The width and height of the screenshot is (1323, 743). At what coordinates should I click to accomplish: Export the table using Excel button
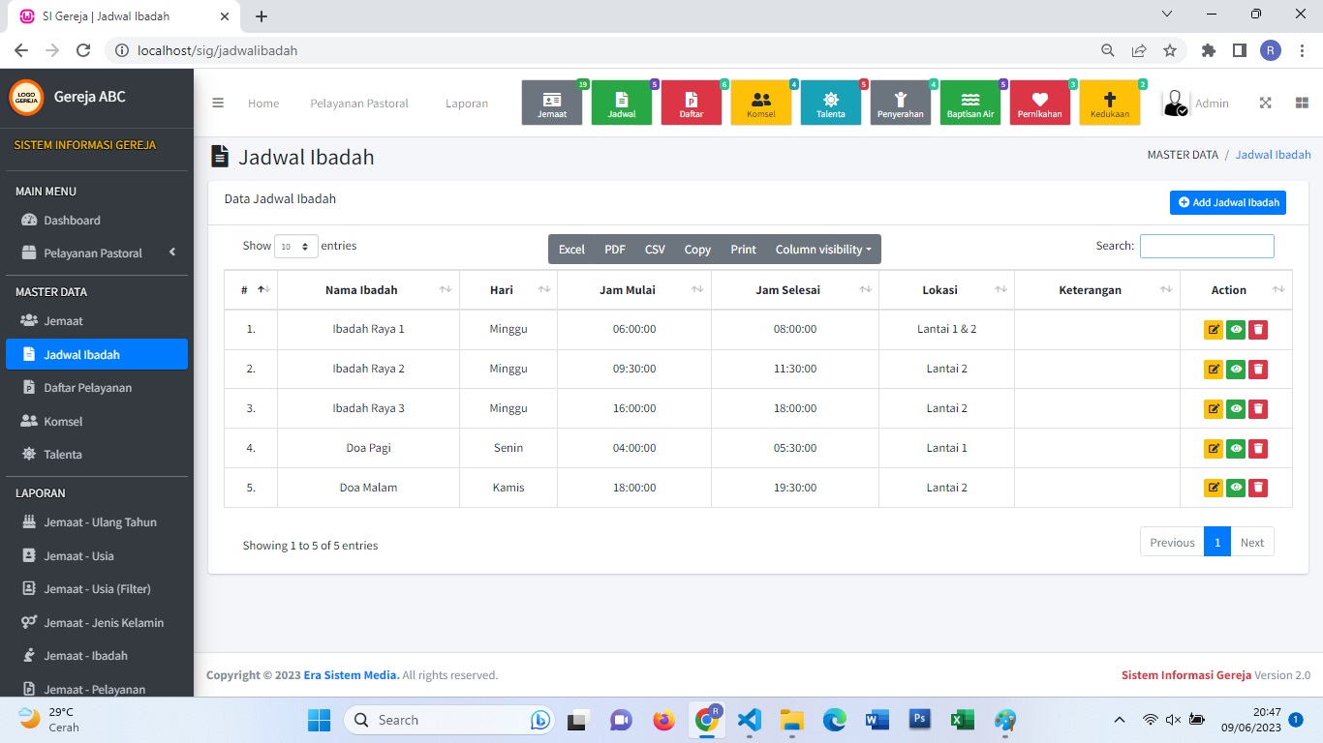point(571,250)
